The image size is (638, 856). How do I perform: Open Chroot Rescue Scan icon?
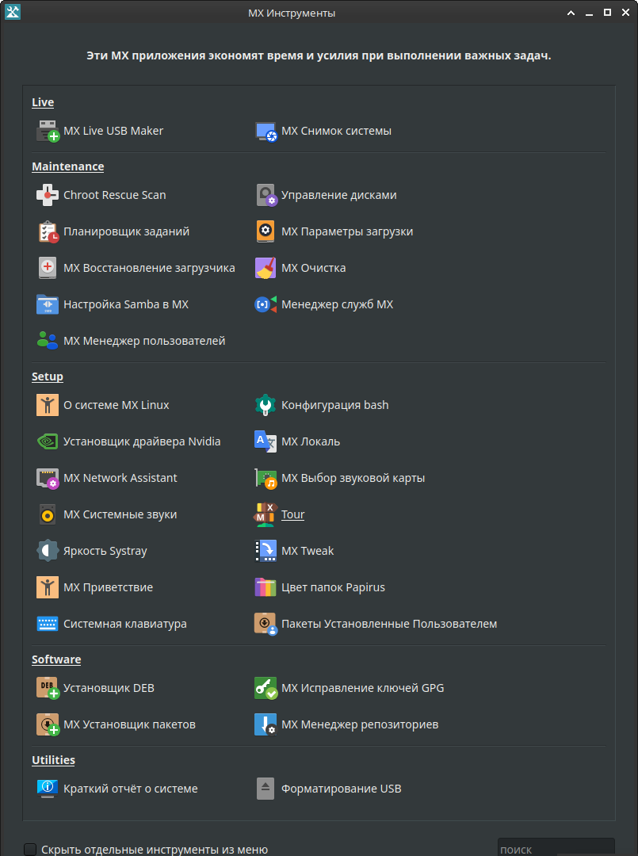[48, 195]
